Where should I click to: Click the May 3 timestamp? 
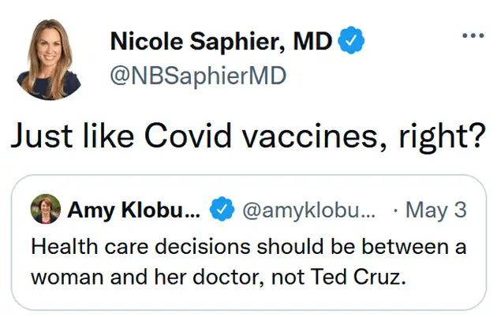point(435,211)
